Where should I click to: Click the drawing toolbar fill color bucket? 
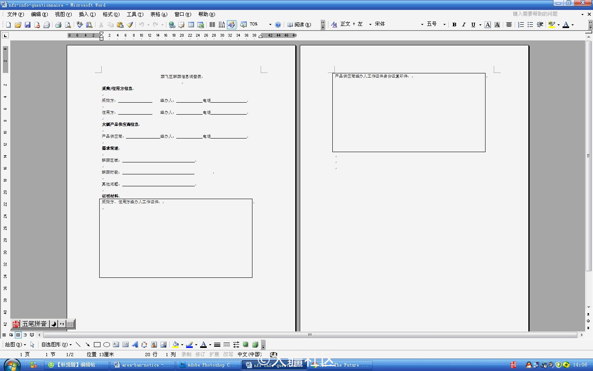(x=175, y=345)
